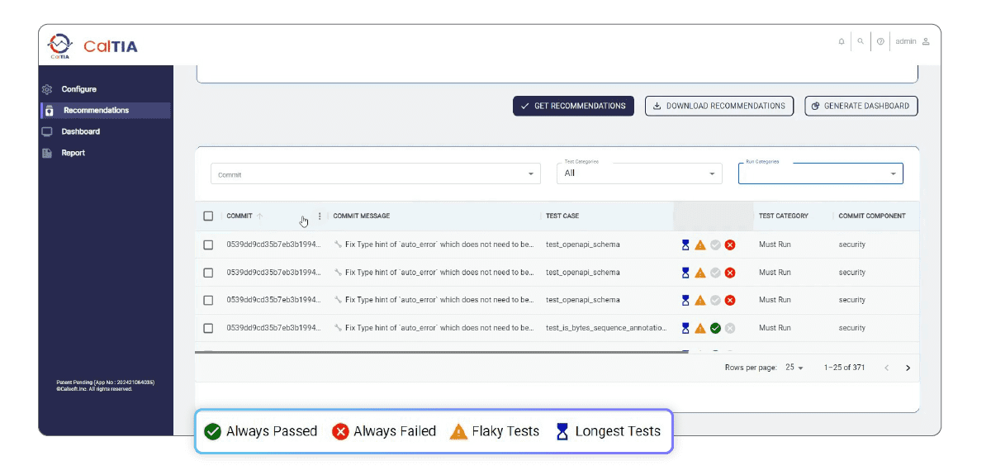Click the search magnifier icon in header
Viewport: 991px width, 475px height.
coord(861,41)
